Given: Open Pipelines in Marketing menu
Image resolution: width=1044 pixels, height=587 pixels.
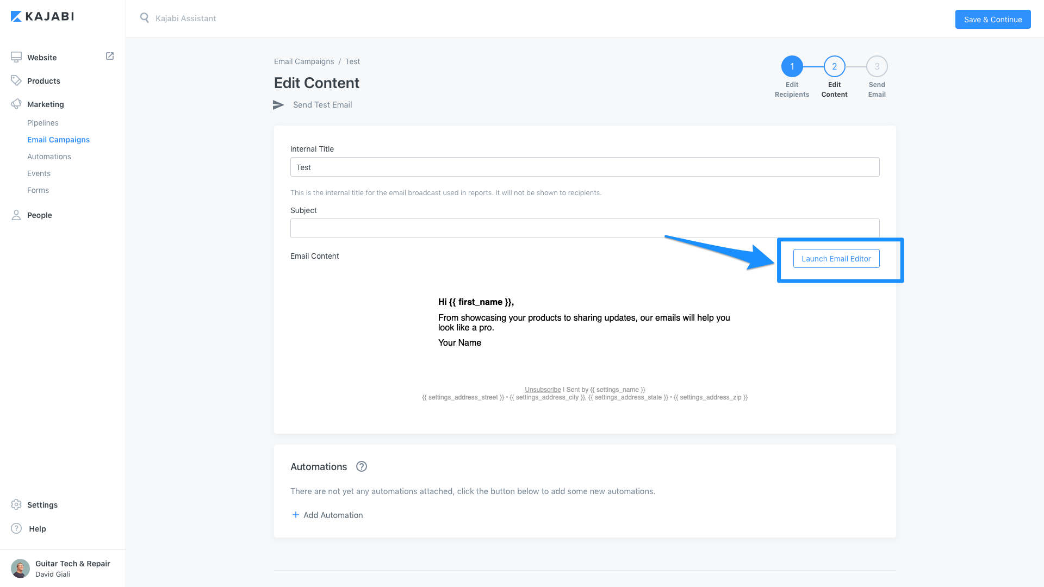Looking at the screenshot, I should click(x=43, y=123).
